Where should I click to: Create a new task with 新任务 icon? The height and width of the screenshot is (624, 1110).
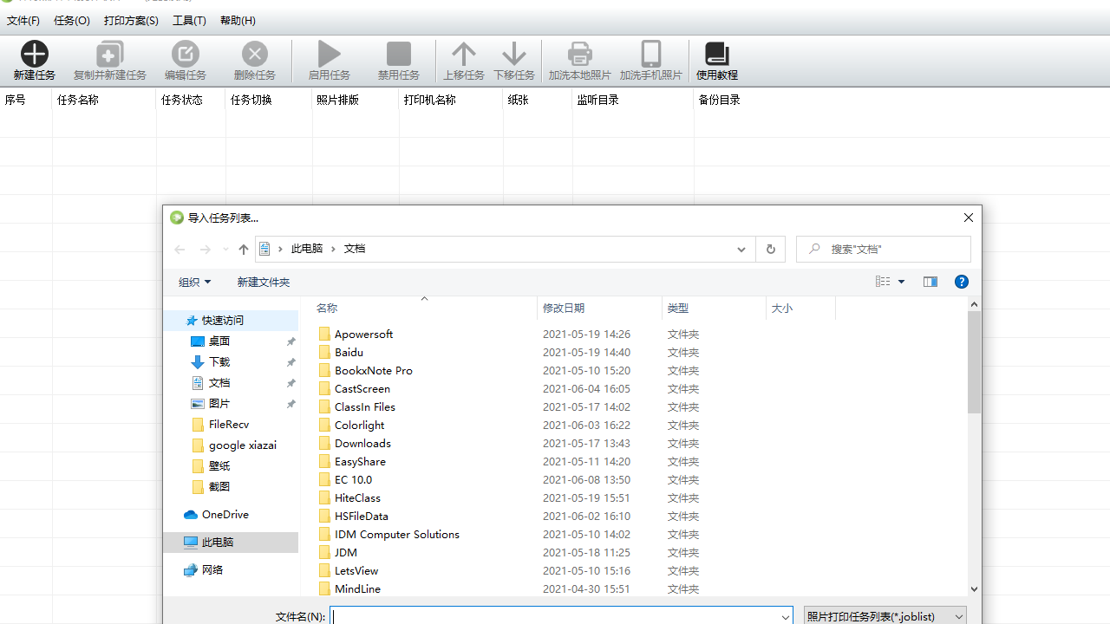pyautogui.click(x=34, y=57)
